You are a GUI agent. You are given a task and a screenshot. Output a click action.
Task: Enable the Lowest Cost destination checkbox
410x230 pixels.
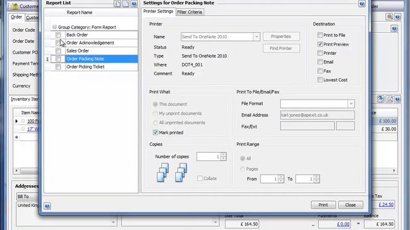[320, 80]
